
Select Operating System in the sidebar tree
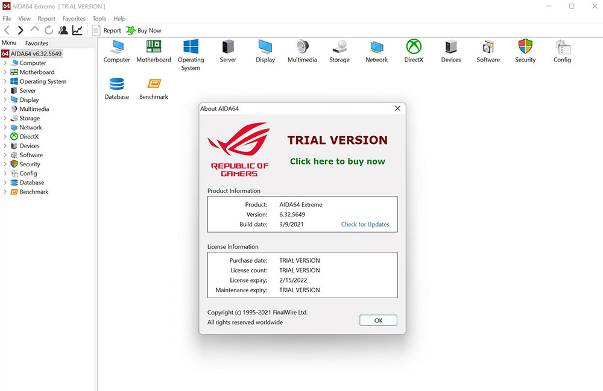(43, 81)
